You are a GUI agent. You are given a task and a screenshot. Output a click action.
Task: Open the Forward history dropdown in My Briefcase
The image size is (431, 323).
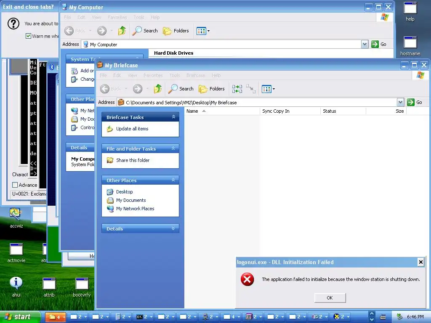tap(148, 89)
